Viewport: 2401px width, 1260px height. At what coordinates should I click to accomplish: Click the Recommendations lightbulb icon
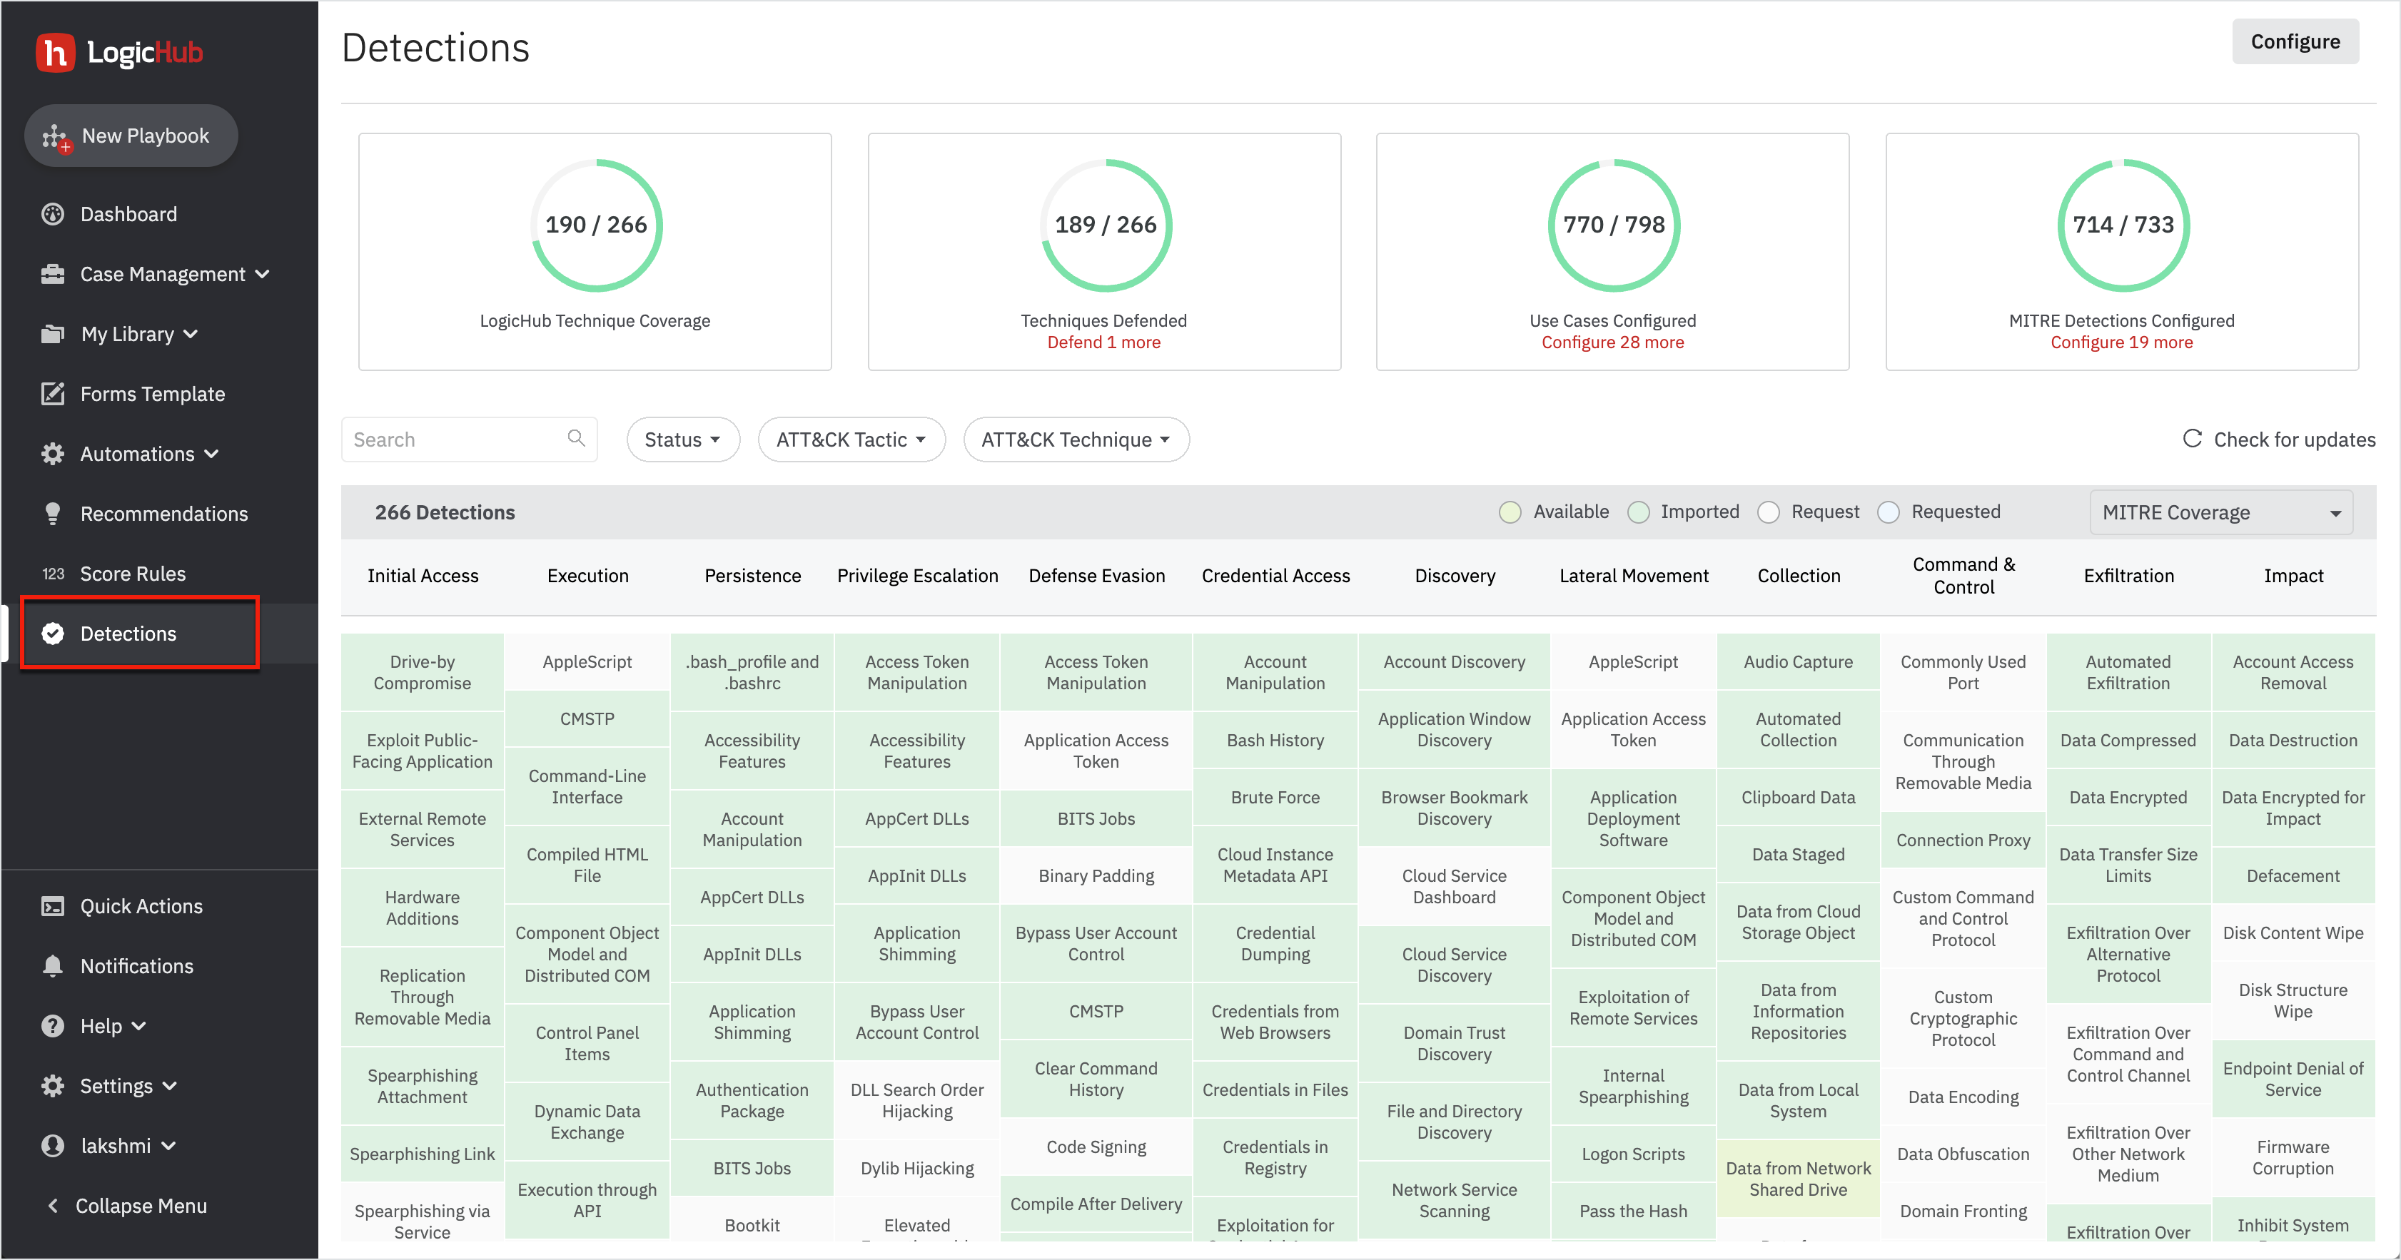click(x=53, y=514)
